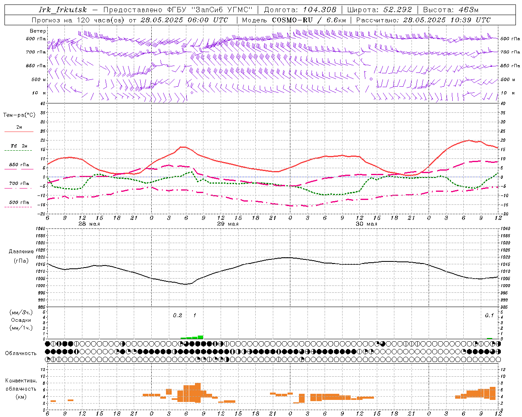Click the 28 мая date label

click(89, 224)
